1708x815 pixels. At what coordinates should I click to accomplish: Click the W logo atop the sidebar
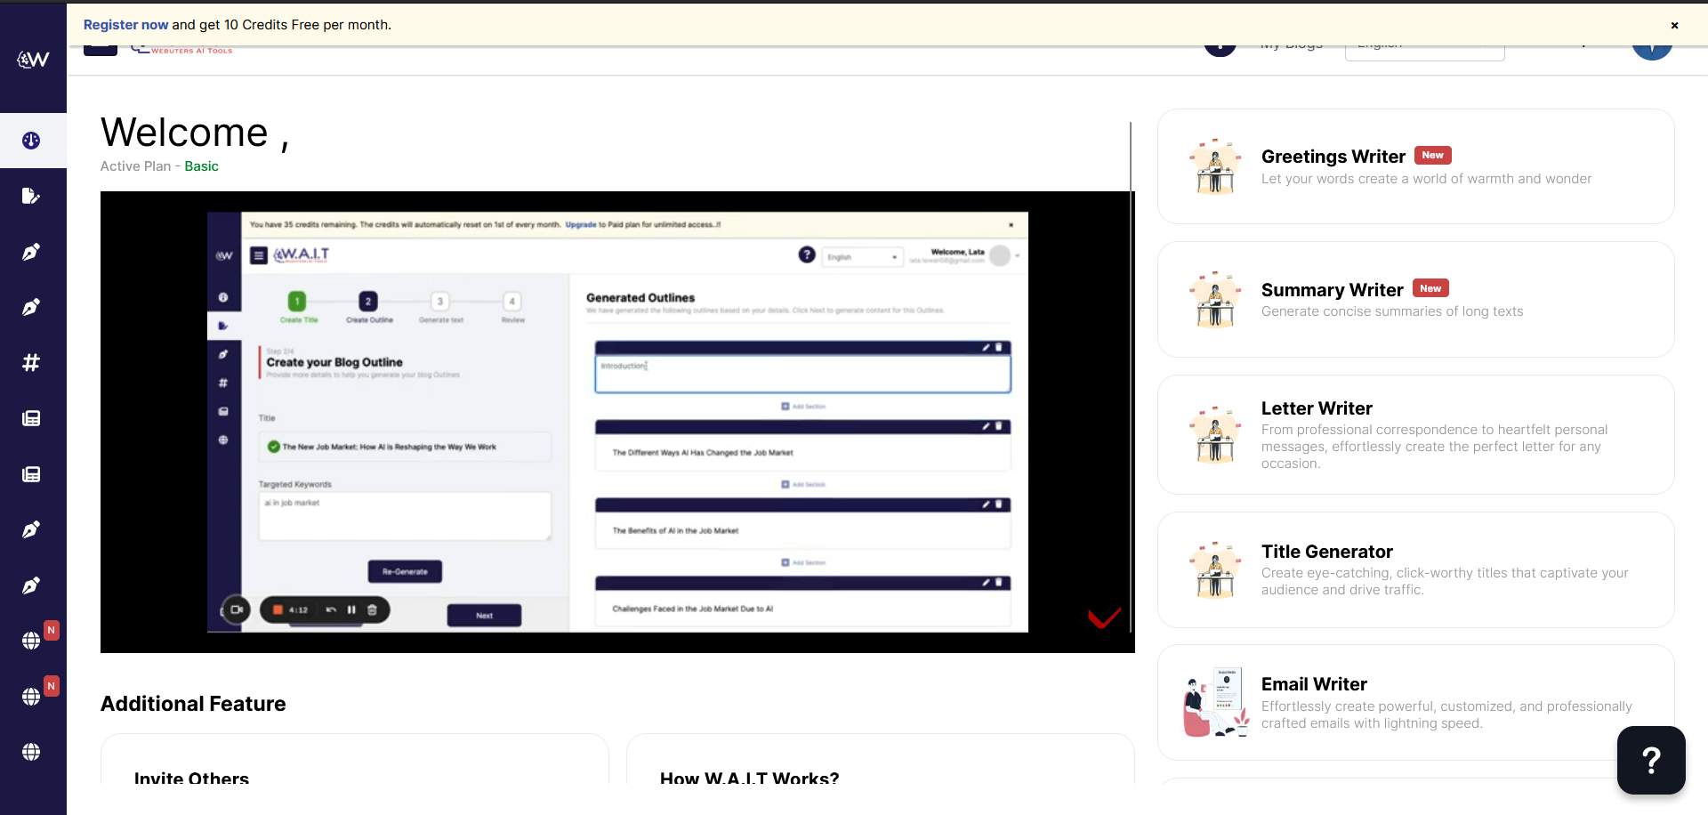(x=33, y=60)
